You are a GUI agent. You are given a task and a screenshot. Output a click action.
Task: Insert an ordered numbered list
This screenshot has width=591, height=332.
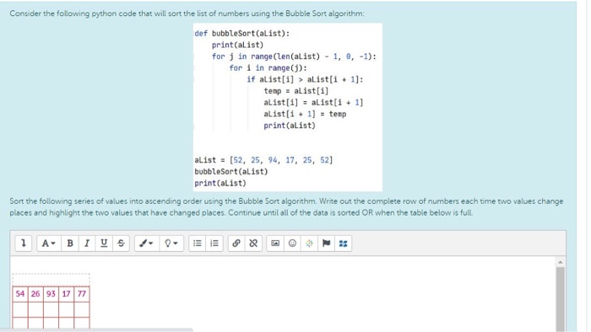point(214,244)
